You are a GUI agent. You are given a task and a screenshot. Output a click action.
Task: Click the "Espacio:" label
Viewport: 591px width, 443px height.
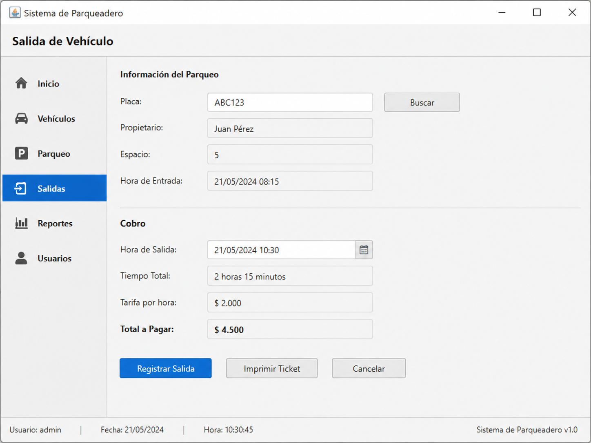pos(135,154)
